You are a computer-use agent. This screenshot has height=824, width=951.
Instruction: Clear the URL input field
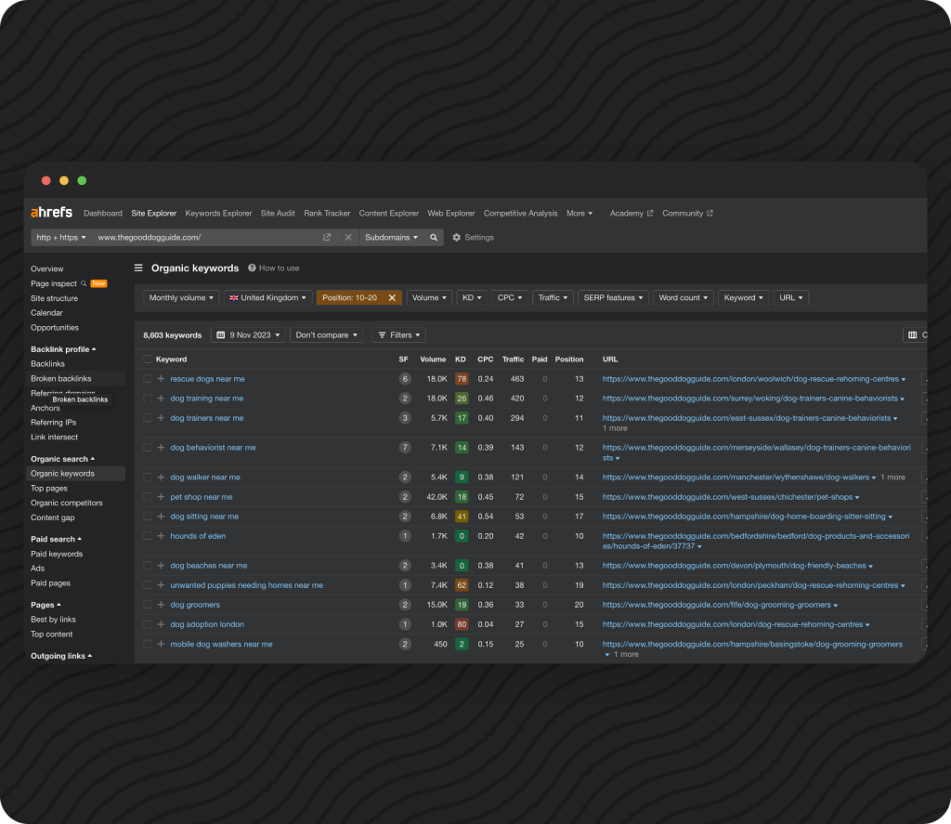[348, 237]
